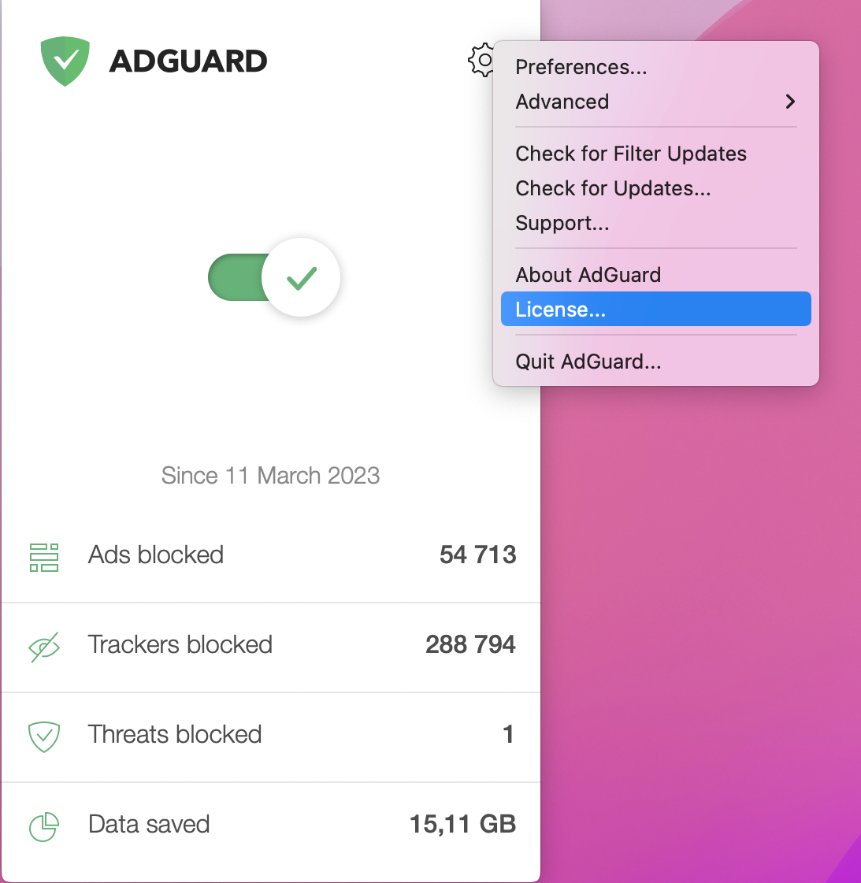Click the Ads blocked count 54 713

477,555
